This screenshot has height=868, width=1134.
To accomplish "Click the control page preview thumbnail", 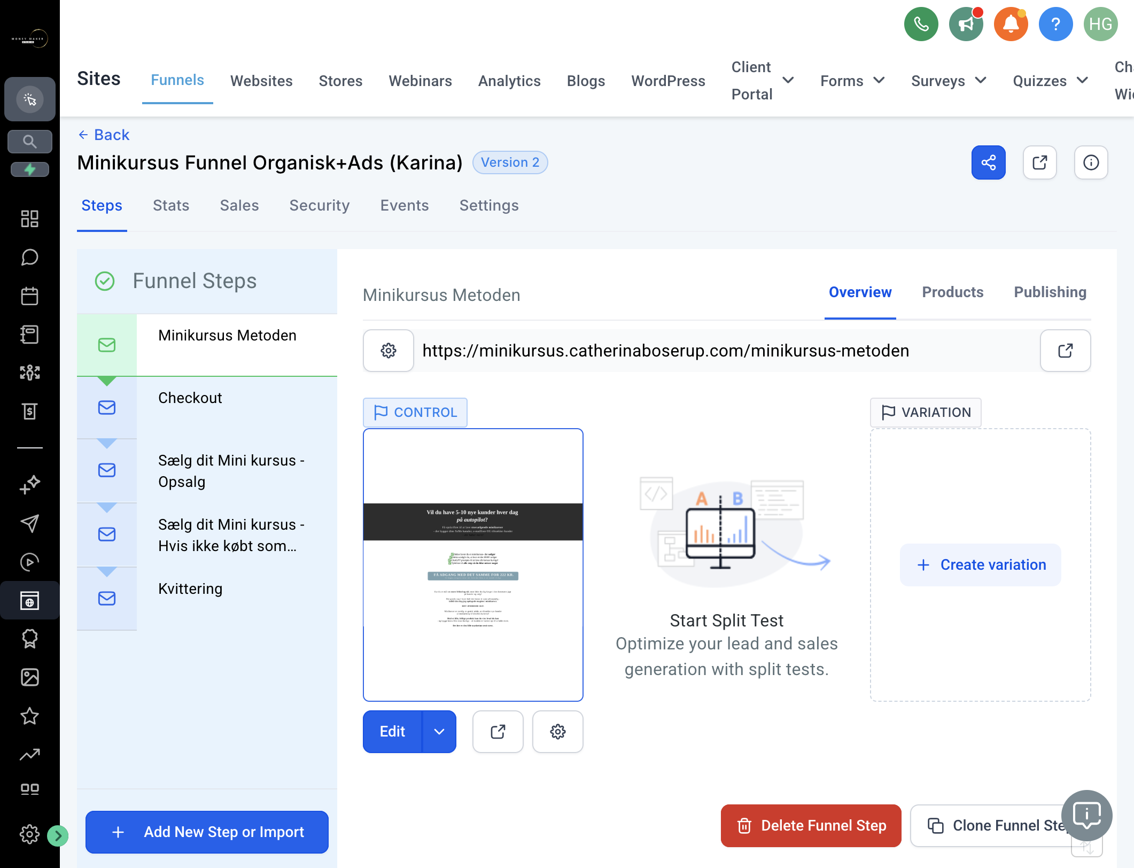I will pyautogui.click(x=473, y=565).
